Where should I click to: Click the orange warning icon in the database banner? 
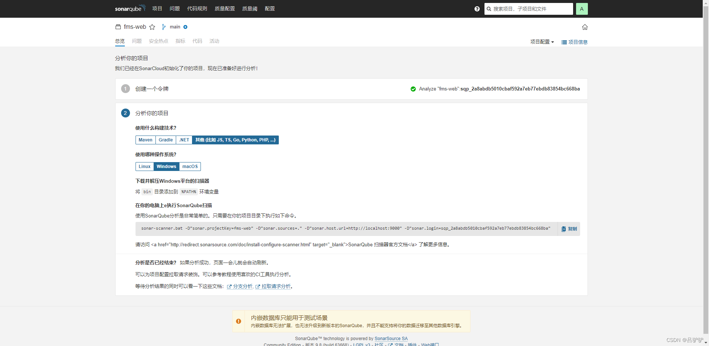coord(239,321)
